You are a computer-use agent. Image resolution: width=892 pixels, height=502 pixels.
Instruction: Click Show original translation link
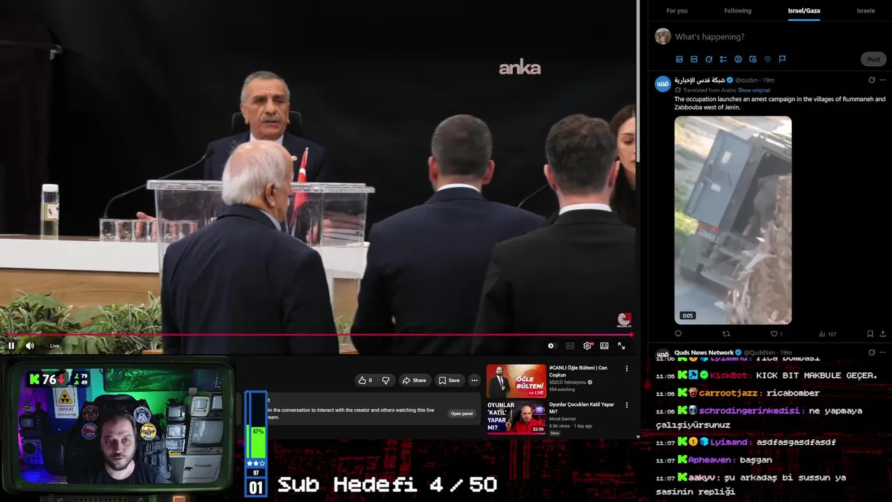(754, 90)
